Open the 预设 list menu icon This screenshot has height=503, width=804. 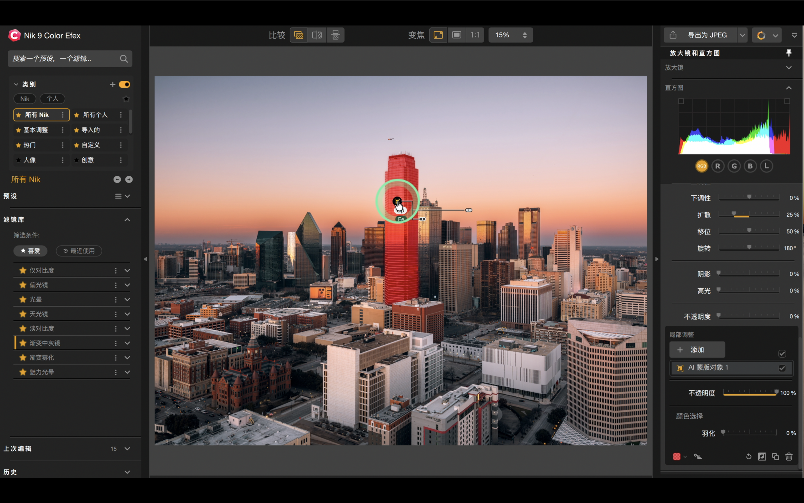118,196
